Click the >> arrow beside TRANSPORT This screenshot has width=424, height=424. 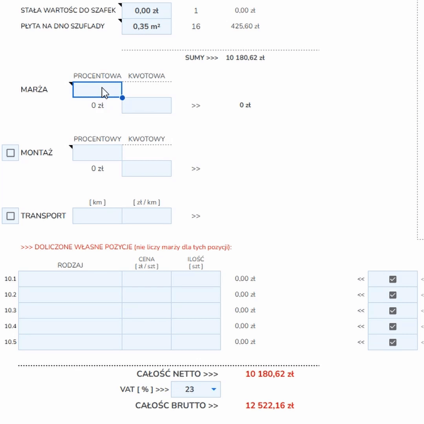click(196, 216)
